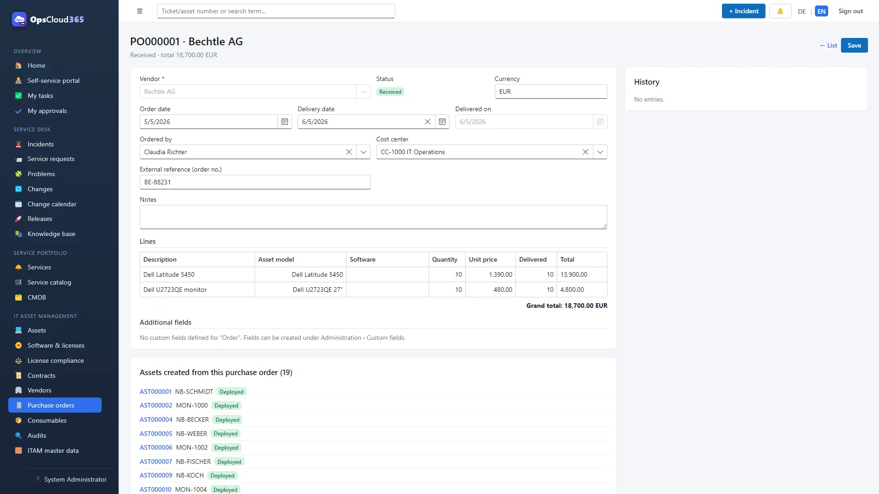Clear the Ordered by selection
This screenshot has width=879, height=494.
349,152
